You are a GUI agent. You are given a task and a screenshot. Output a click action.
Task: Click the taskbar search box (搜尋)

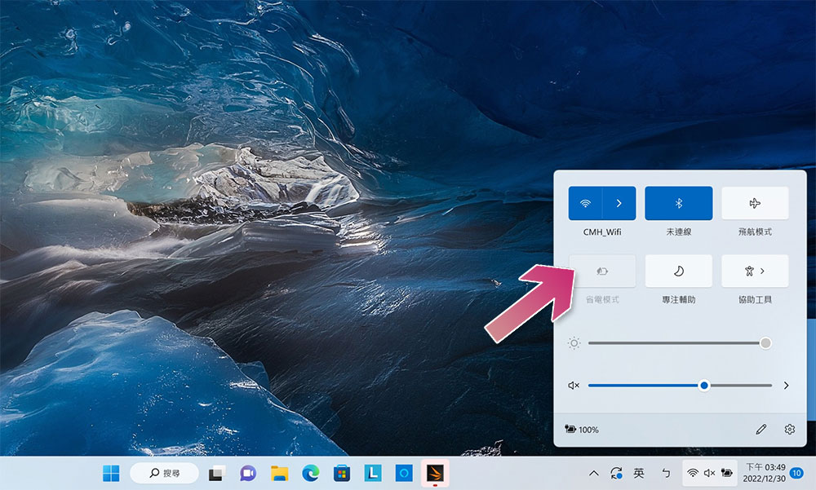pos(165,474)
